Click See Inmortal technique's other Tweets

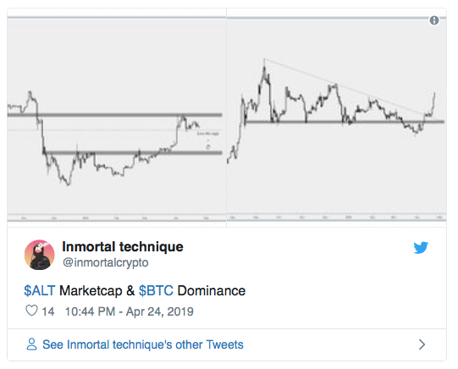[x=143, y=344]
